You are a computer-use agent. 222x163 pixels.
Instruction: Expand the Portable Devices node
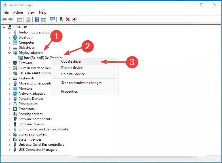[x=9, y=99]
